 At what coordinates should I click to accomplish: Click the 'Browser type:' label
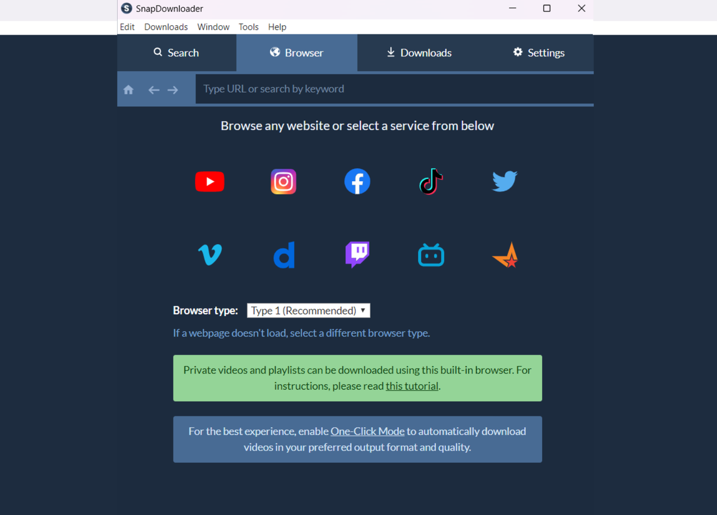(x=205, y=310)
